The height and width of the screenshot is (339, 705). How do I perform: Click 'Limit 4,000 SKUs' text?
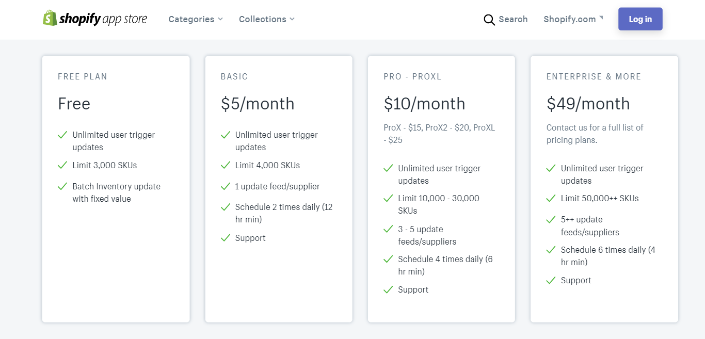(x=267, y=165)
